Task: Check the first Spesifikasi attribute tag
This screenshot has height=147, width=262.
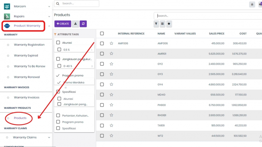Action: point(58,92)
